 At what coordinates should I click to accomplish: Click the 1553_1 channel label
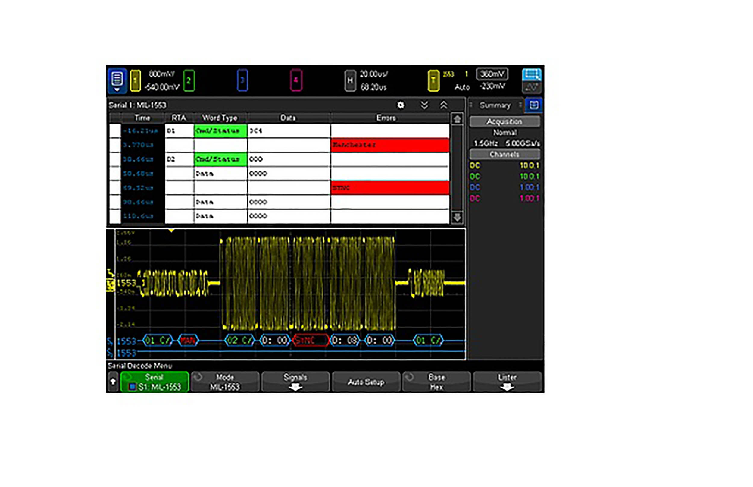coord(131,283)
